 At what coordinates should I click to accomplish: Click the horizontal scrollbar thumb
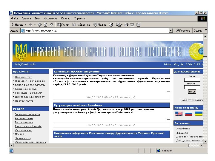101,145
